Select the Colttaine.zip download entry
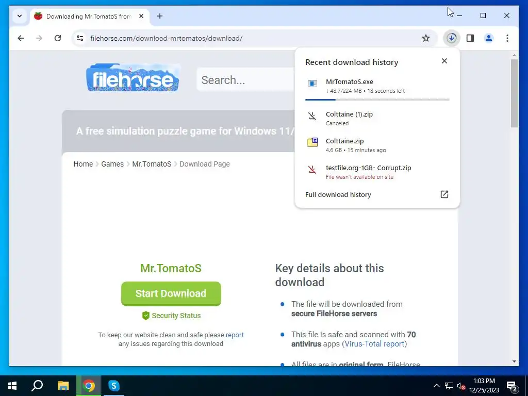Image resolution: width=528 pixels, height=396 pixels. tap(377, 145)
